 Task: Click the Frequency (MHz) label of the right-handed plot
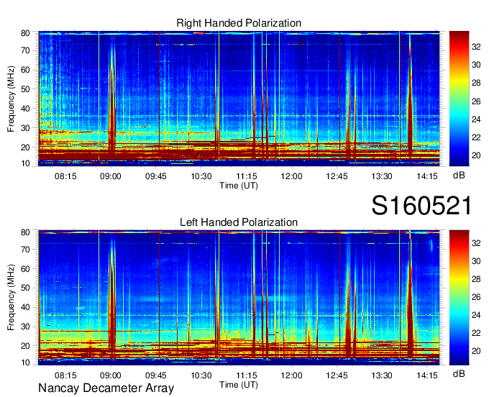(11, 99)
